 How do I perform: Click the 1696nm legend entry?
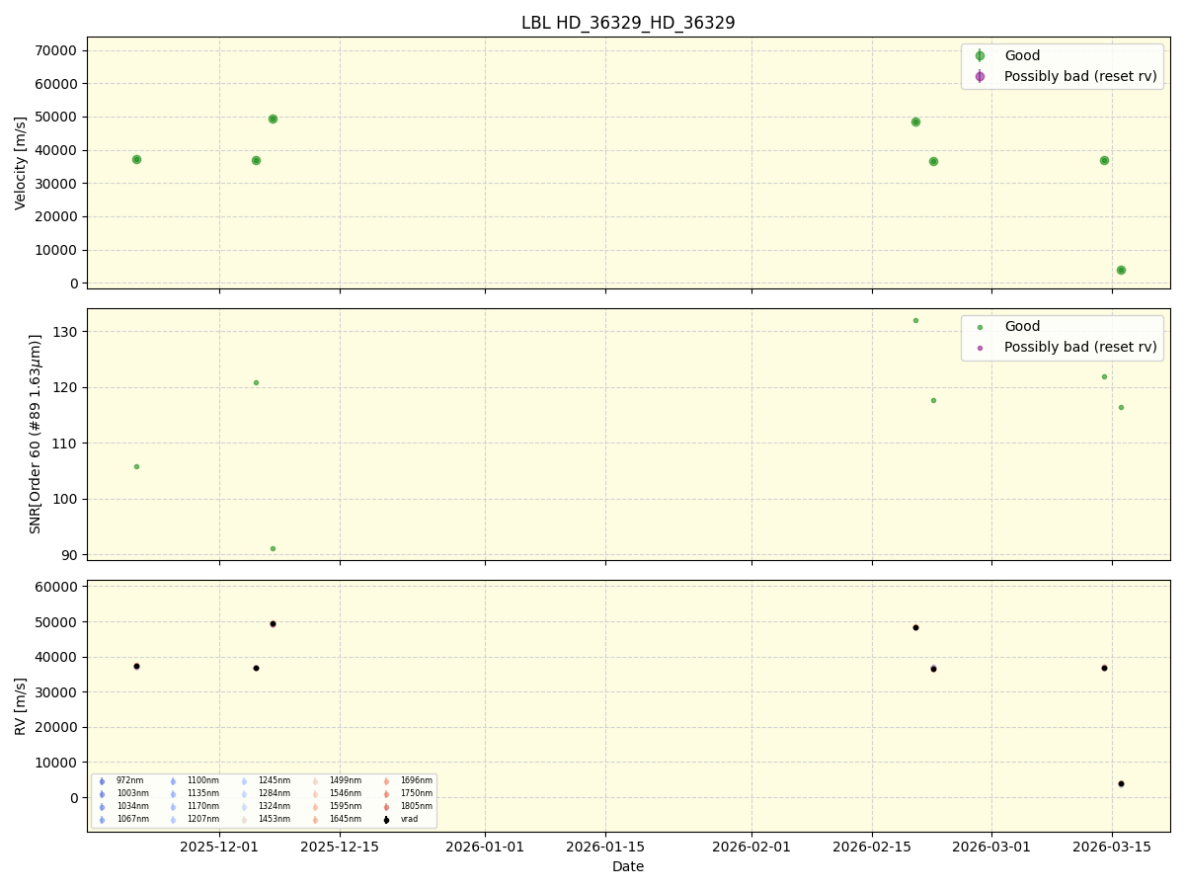[417, 780]
